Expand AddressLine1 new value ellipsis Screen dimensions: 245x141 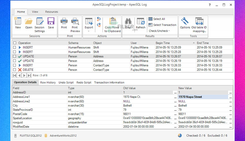(x=230, y=97)
